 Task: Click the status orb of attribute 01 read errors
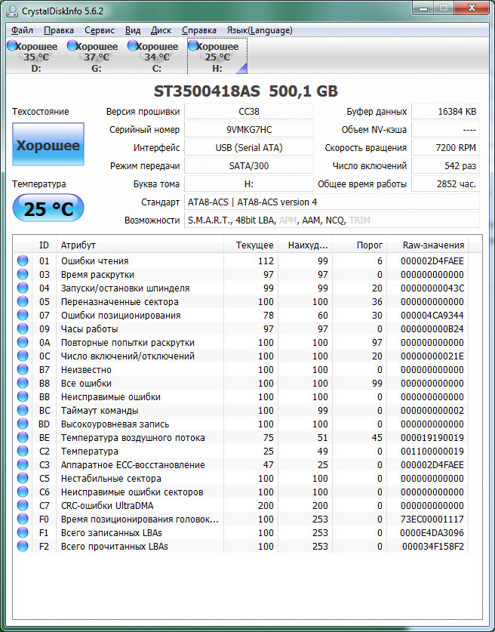(x=23, y=261)
